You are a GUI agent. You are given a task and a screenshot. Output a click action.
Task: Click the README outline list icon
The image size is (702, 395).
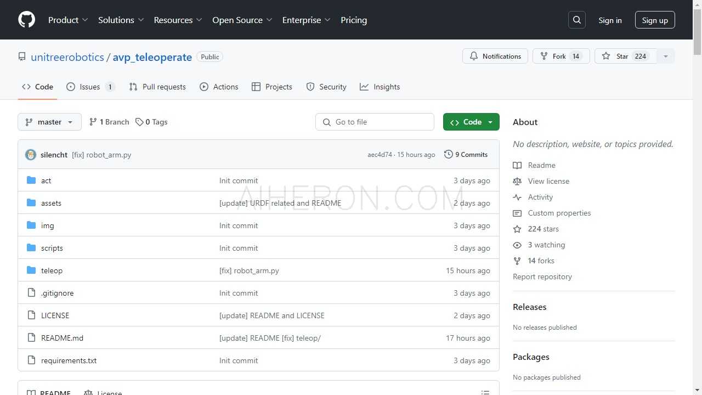click(x=485, y=393)
